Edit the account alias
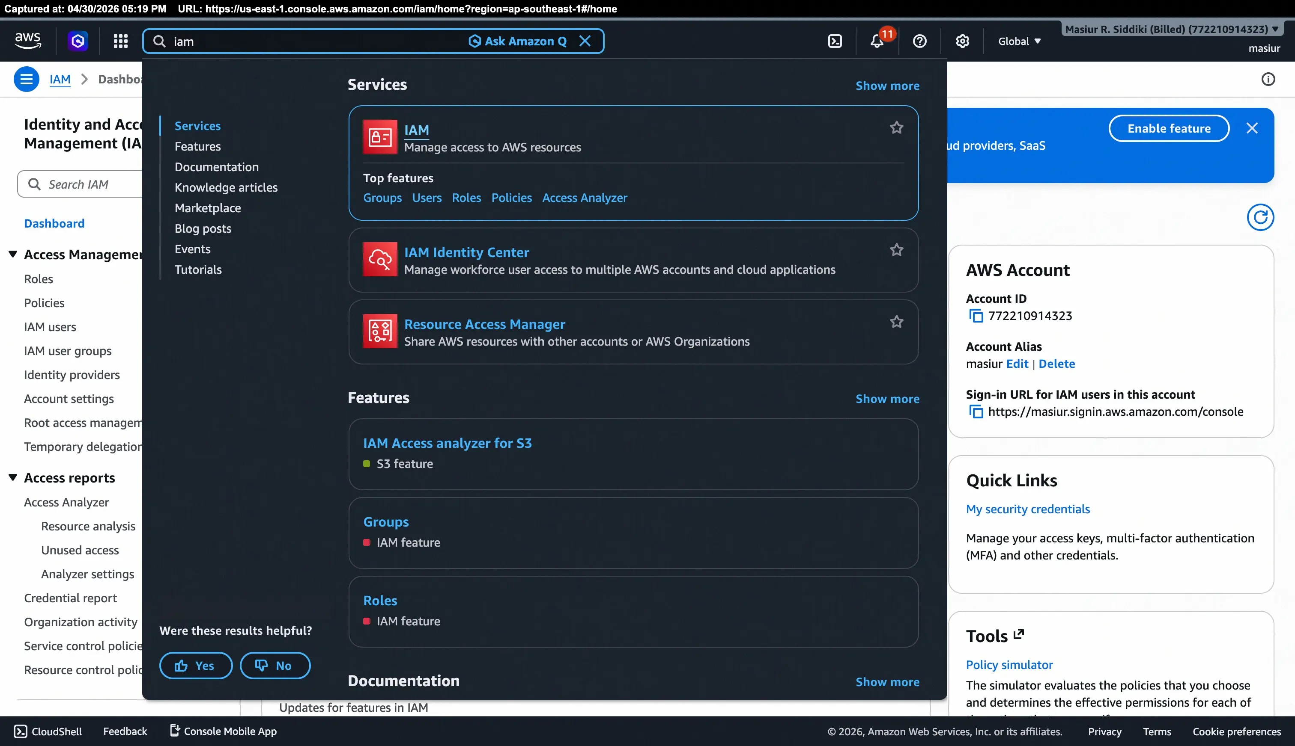 pos(1017,364)
